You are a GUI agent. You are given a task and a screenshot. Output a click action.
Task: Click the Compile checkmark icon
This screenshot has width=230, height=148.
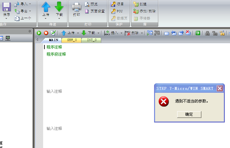[x=53, y=33]
